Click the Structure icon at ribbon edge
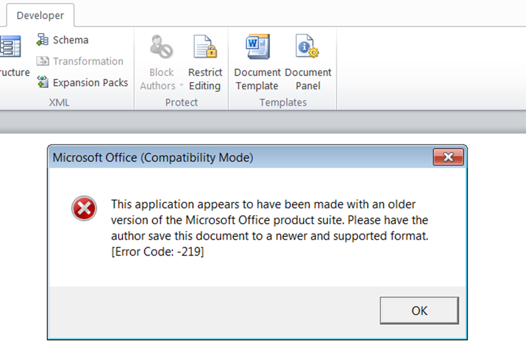This screenshot has height=359, width=526. [x=10, y=48]
